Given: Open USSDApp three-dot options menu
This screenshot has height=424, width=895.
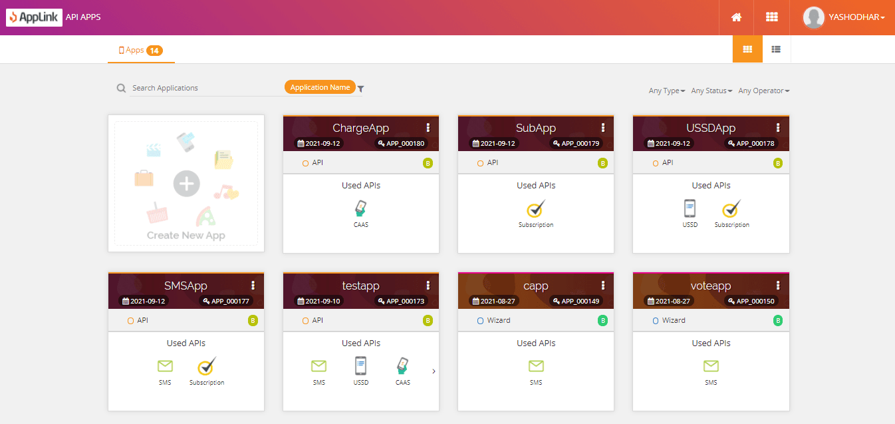Looking at the screenshot, I should 778,128.
